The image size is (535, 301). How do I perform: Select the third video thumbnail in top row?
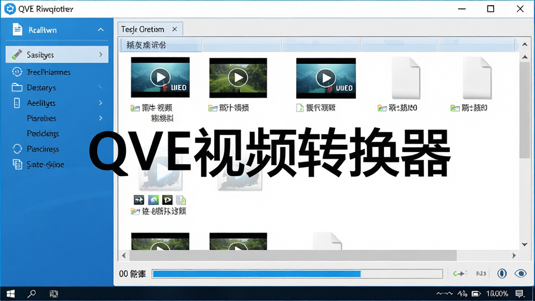click(326, 78)
